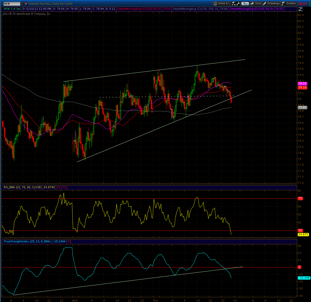Click the D: 5/10/12 12:45 PM cell
The width and height of the screenshot is (311, 302).
pos(37,9)
